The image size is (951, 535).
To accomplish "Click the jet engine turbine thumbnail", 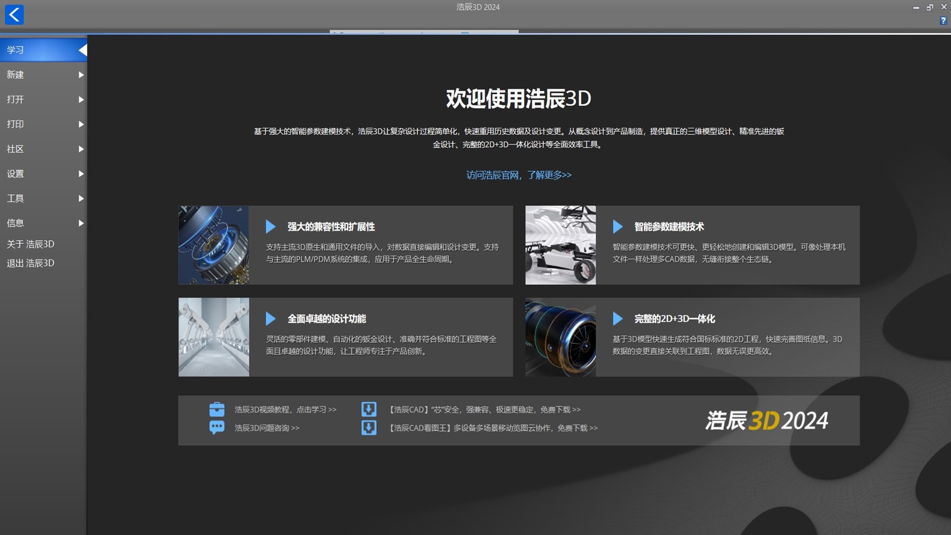I will pos(560,337).
